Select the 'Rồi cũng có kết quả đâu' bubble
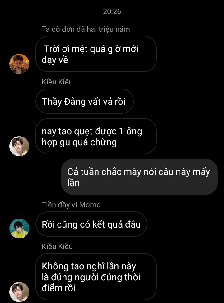Viewport: 224px width, 303px height. (x=91, y=224)
